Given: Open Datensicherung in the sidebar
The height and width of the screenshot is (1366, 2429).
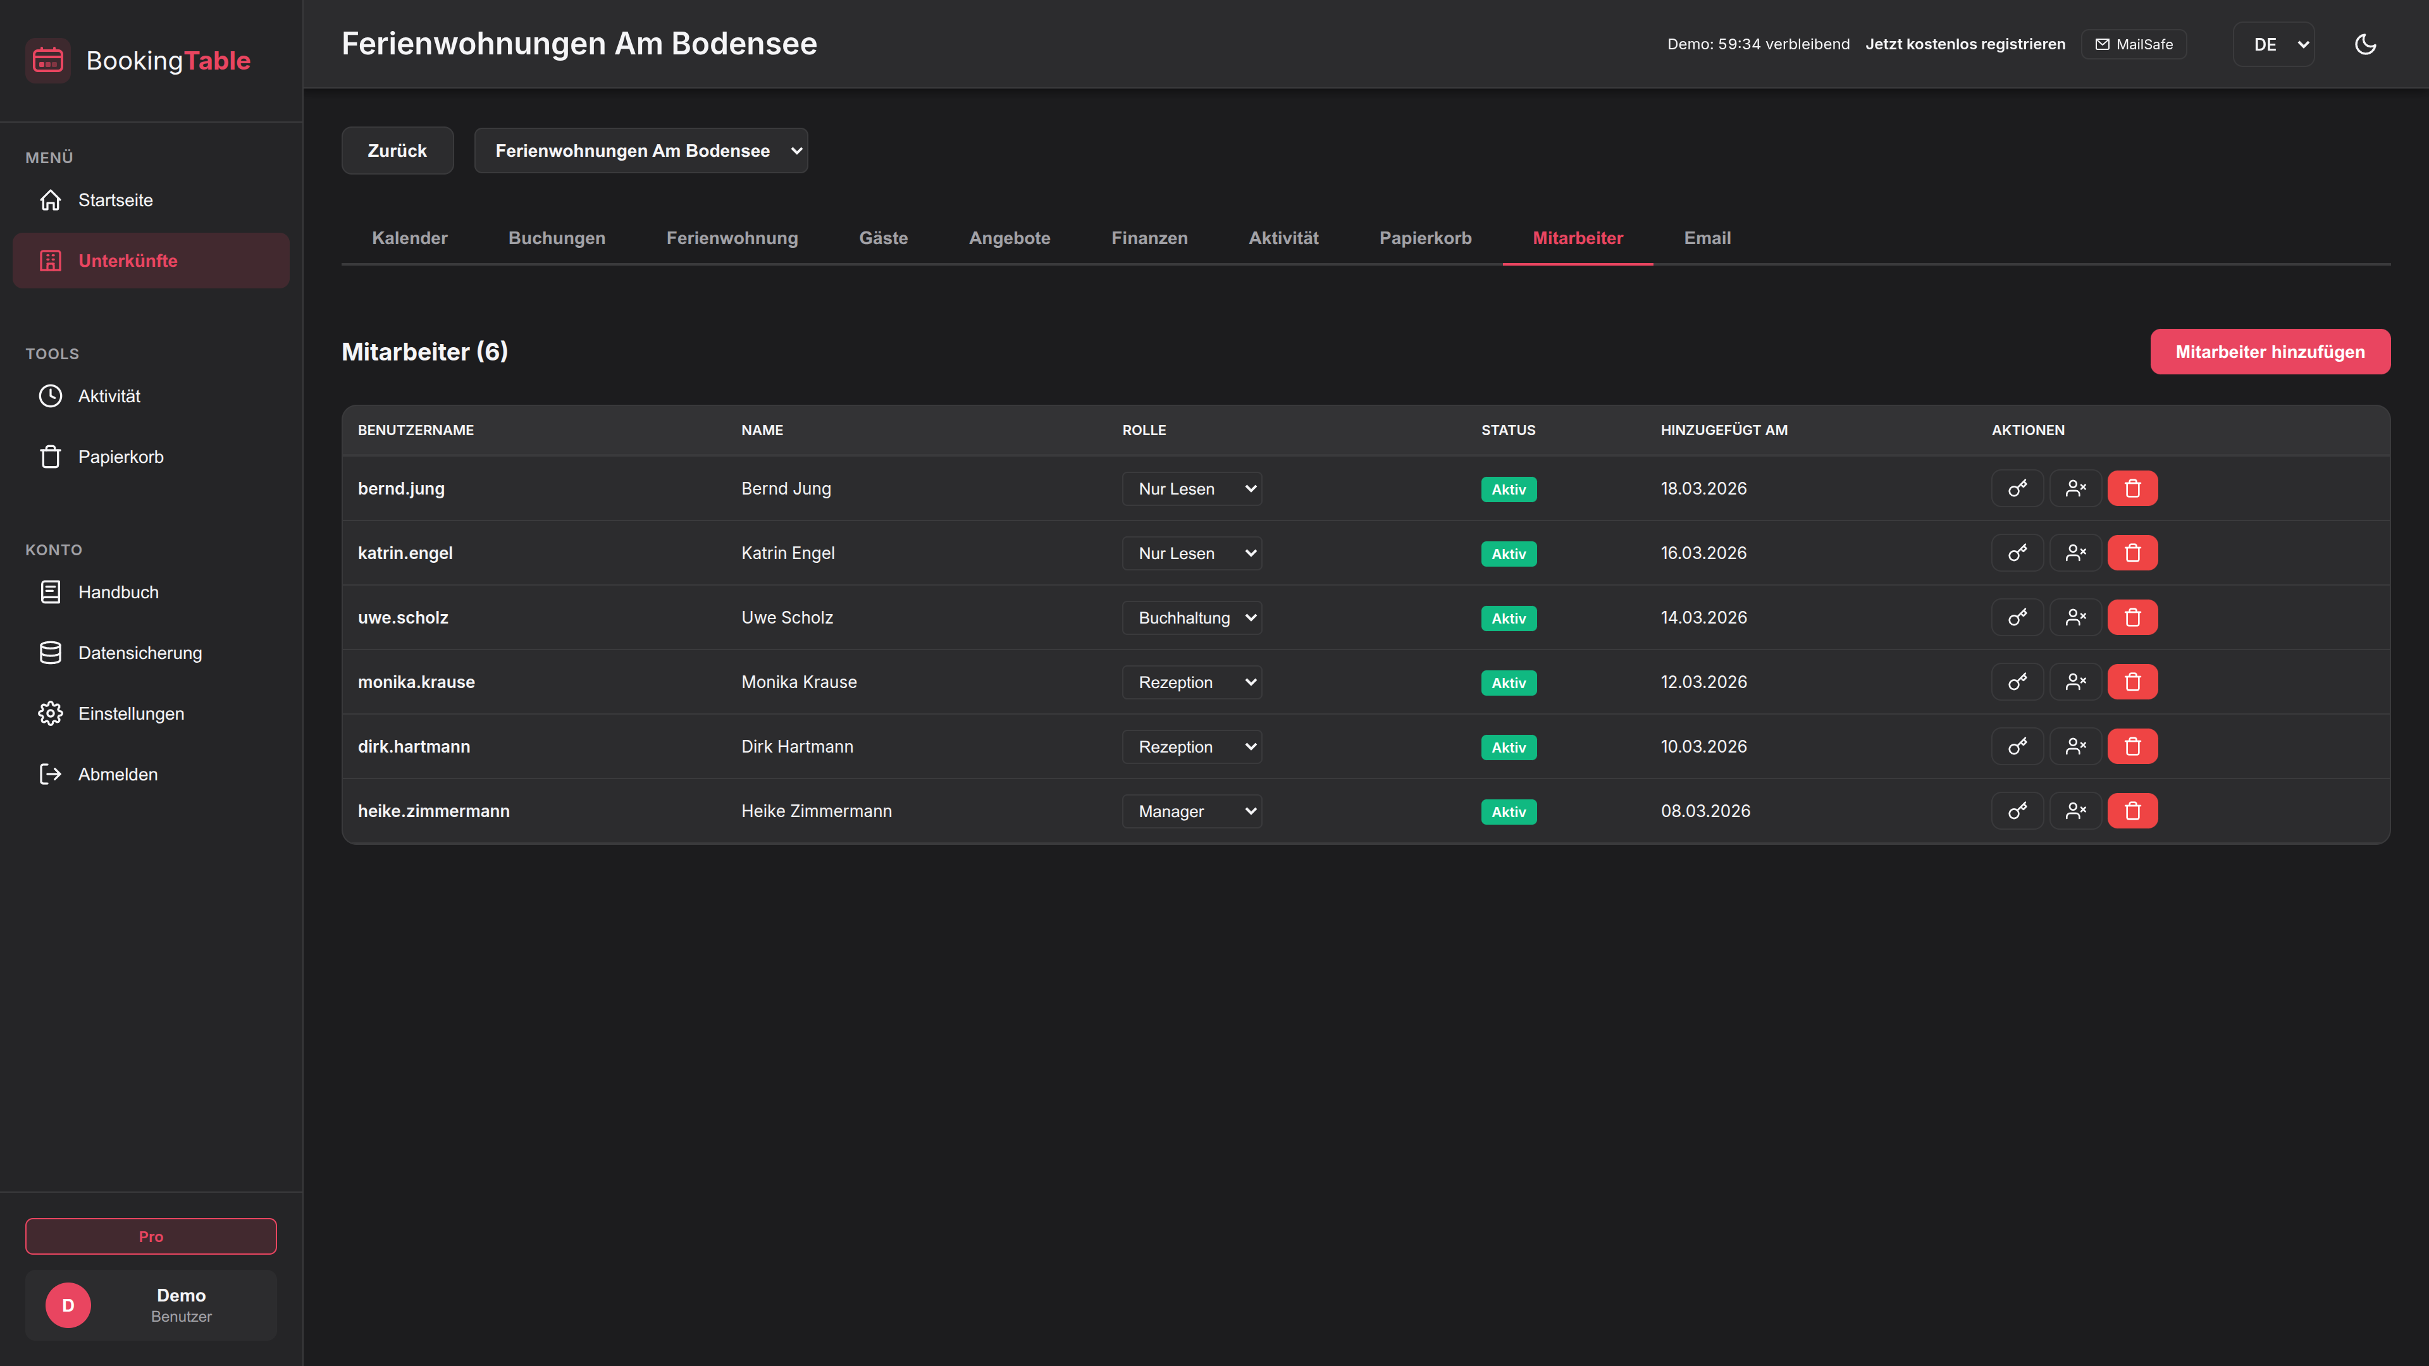Looking at the screenshot, I should (151, 653).
